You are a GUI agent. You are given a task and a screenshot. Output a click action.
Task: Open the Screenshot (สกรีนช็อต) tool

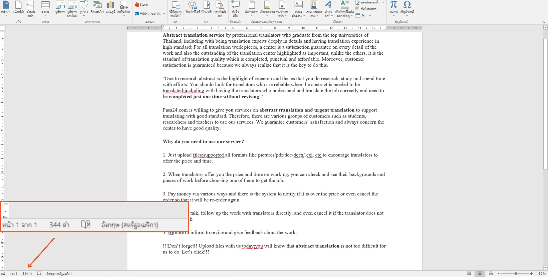click(x=124, y=8)
